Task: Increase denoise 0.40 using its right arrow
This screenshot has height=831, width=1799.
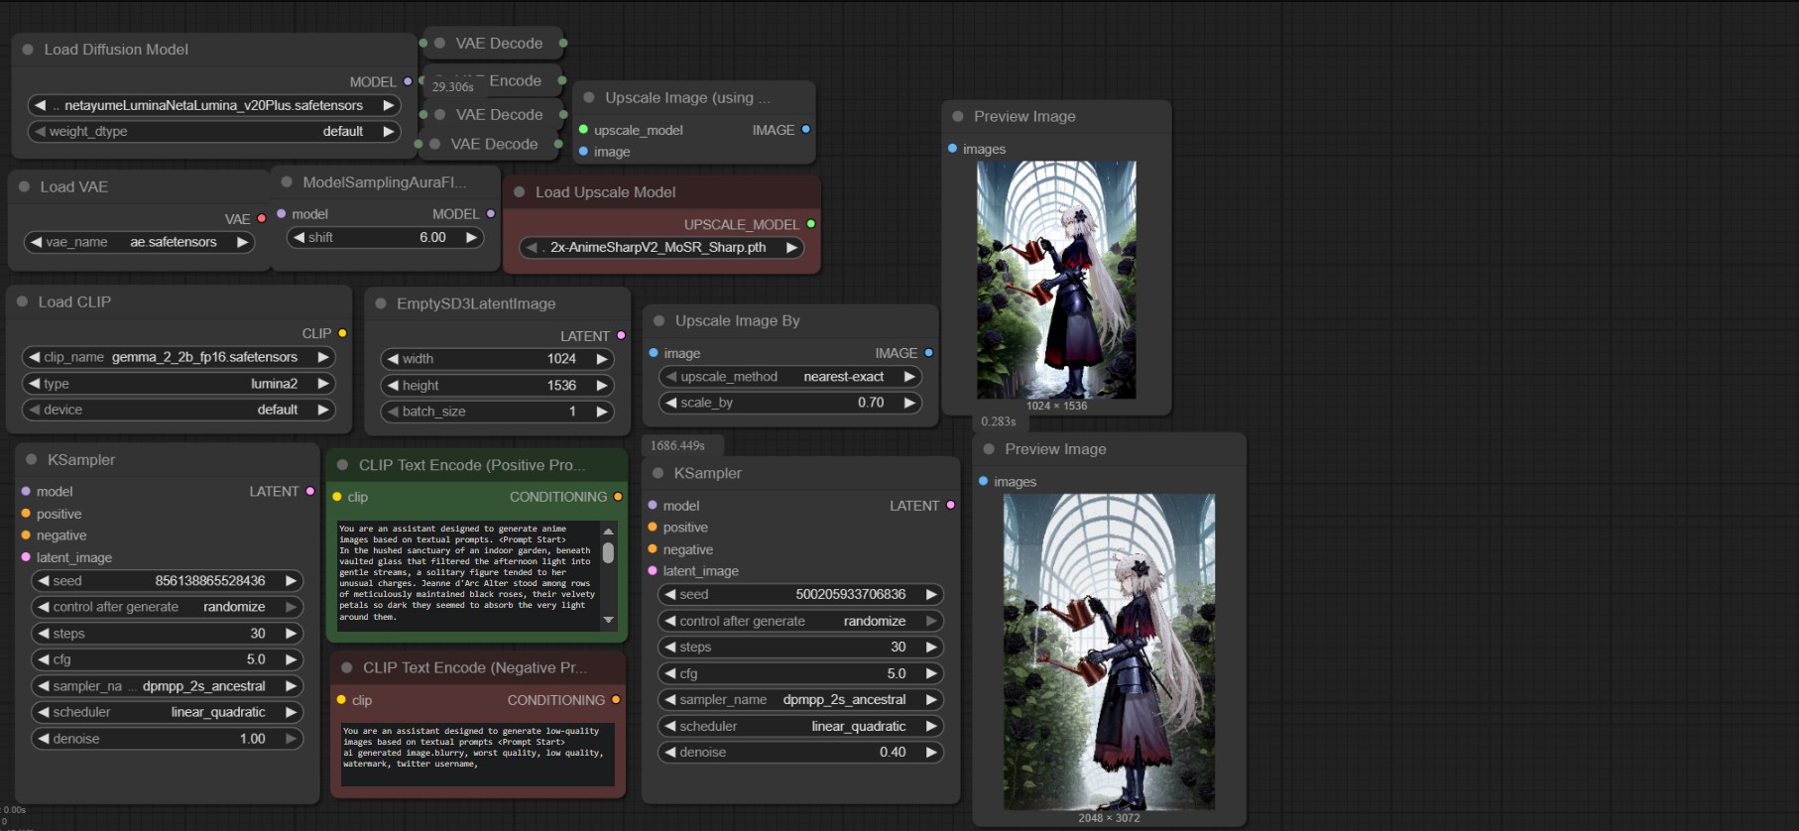Action: pos(931,753)
